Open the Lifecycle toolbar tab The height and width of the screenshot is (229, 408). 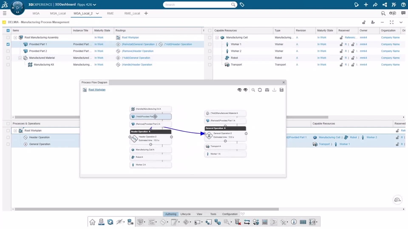(186, 214)
